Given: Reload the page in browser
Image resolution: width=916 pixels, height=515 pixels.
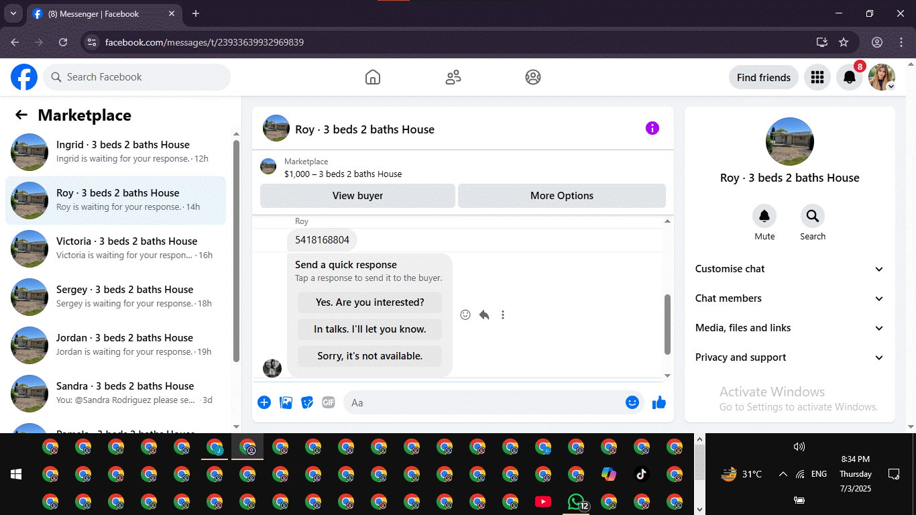Looking at the screenshot, I should 63,42.
